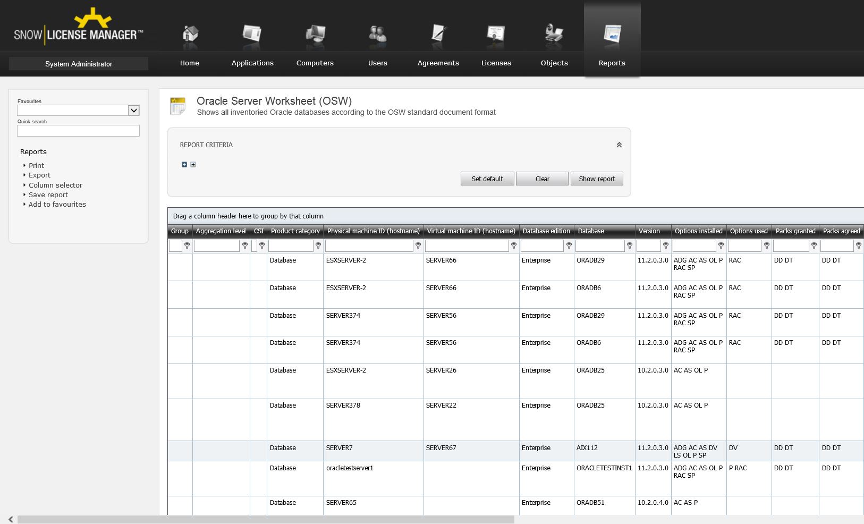Click filter icon for Aggregation level column
Viewport: 864px width, 524px height.
245,246
